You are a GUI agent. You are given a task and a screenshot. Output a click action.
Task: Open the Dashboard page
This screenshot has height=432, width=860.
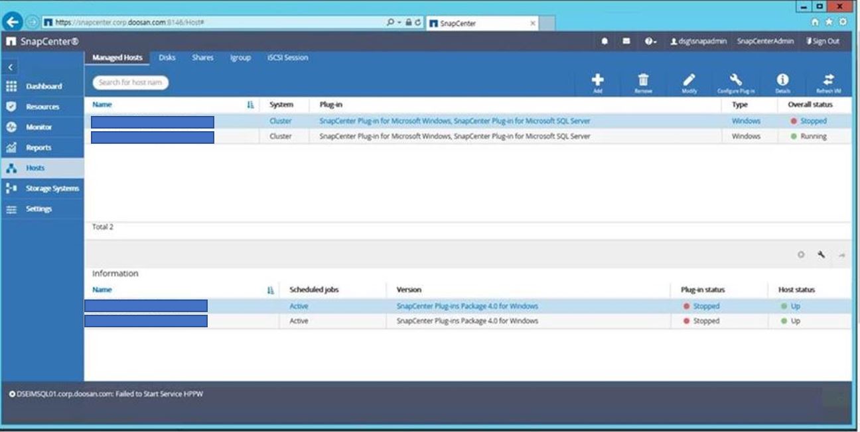43,86
